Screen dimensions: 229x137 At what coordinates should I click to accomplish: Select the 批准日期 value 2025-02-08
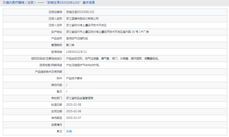[74, 105]
